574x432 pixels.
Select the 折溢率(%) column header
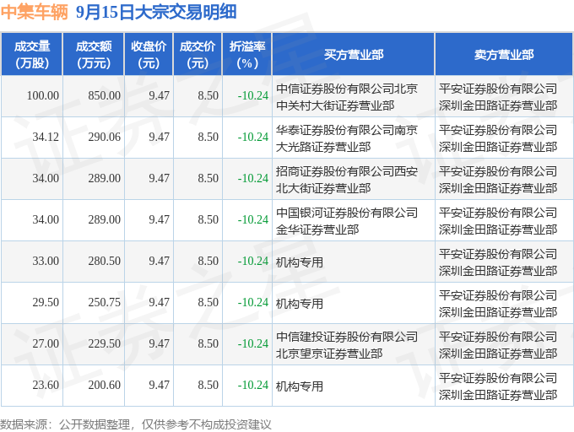point(247,55)
